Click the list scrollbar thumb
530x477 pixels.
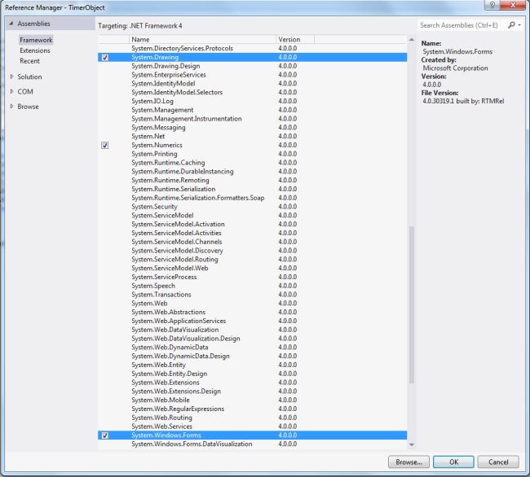pos(411,305)
